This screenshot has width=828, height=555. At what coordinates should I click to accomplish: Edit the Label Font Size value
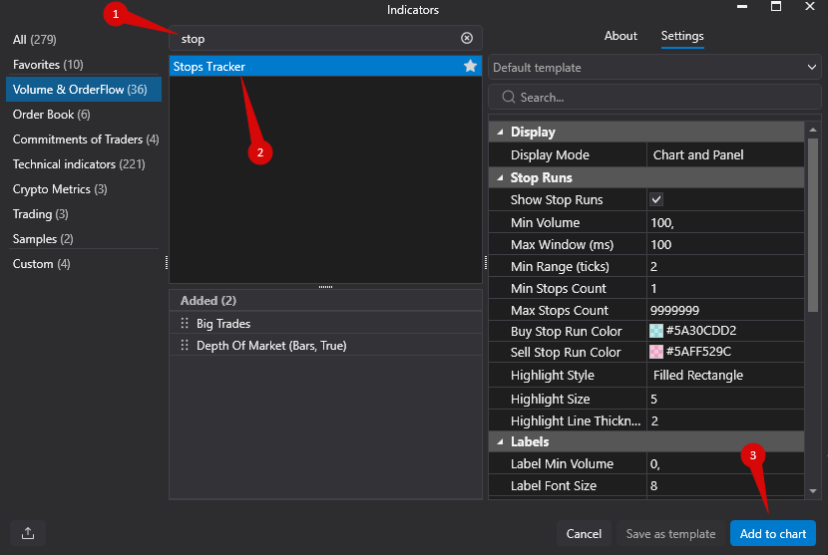tap(725, 485)
